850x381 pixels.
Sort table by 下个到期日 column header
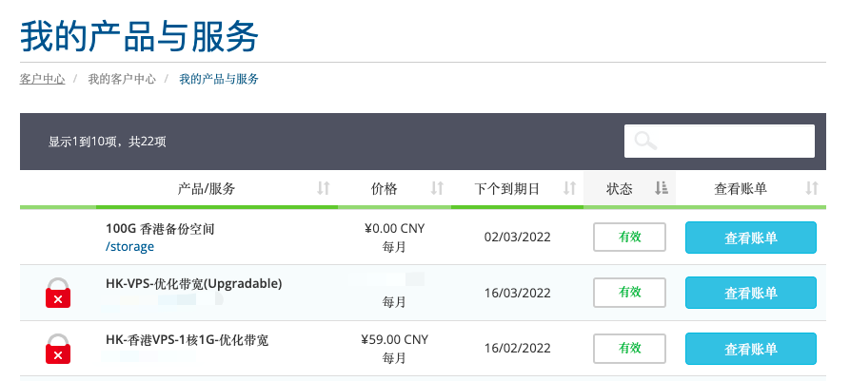506,189
